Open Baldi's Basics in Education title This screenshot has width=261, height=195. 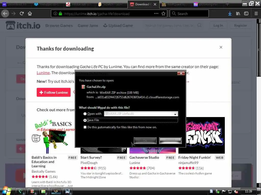pos(44,162)
